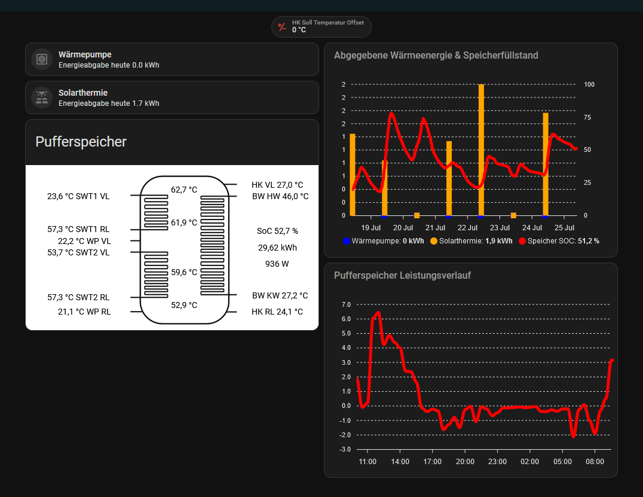This screenshot has height=497, width=643.
Task: Select the BW HW 46,0 °C label
Action: pos(280,196)
